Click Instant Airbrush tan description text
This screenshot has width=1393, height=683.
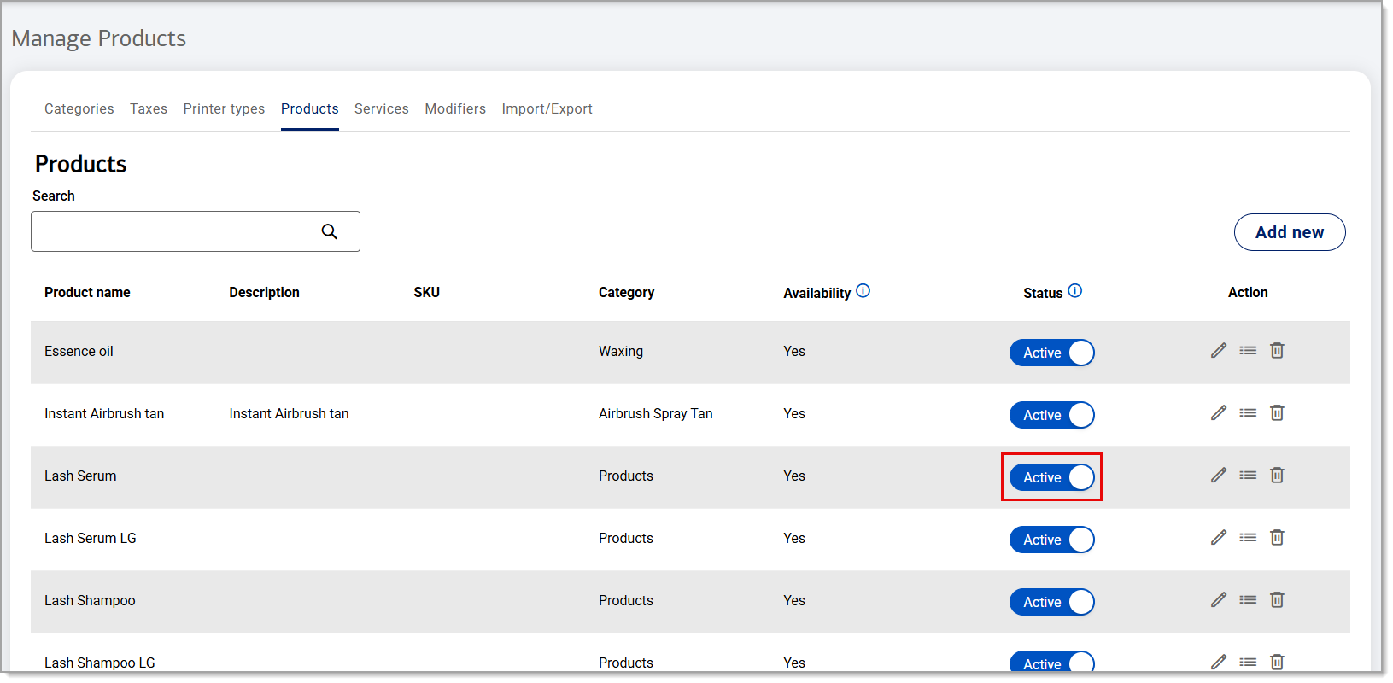tap(289, 413)
